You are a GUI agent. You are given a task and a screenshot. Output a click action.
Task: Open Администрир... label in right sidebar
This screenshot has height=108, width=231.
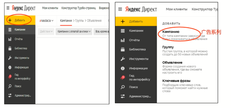140,97
